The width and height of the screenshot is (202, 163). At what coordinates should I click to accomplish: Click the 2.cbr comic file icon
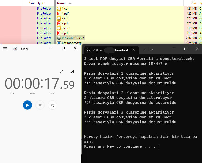pos(59,18)
